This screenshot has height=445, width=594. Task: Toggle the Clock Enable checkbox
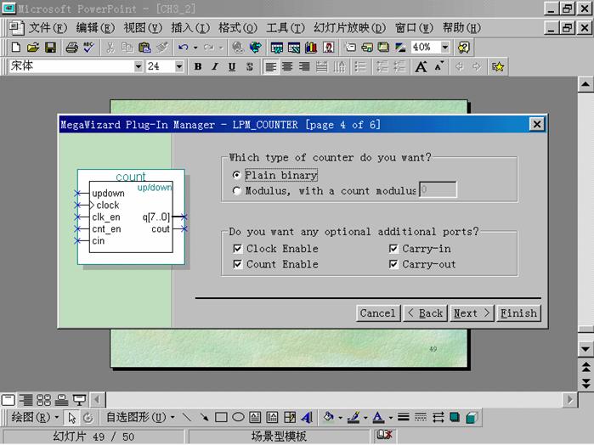(238, 249)
